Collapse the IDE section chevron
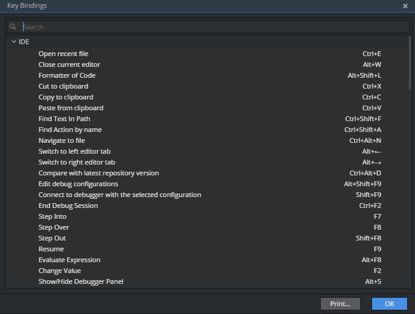The image size is (415, 314). coord(14,42)
